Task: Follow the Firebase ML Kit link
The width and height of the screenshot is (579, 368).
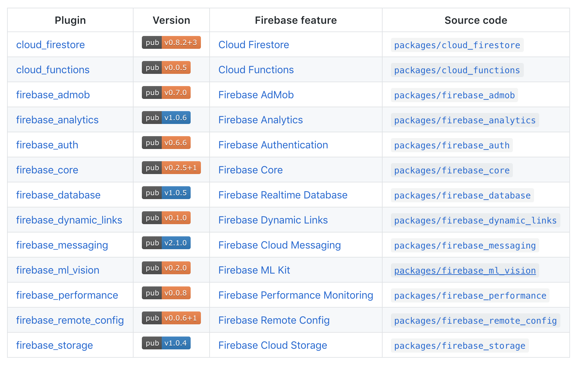Action: tap(254, 270)
